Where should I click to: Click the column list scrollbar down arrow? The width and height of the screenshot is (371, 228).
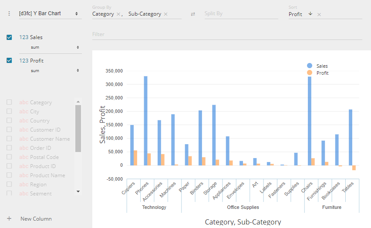click(78, 191)
